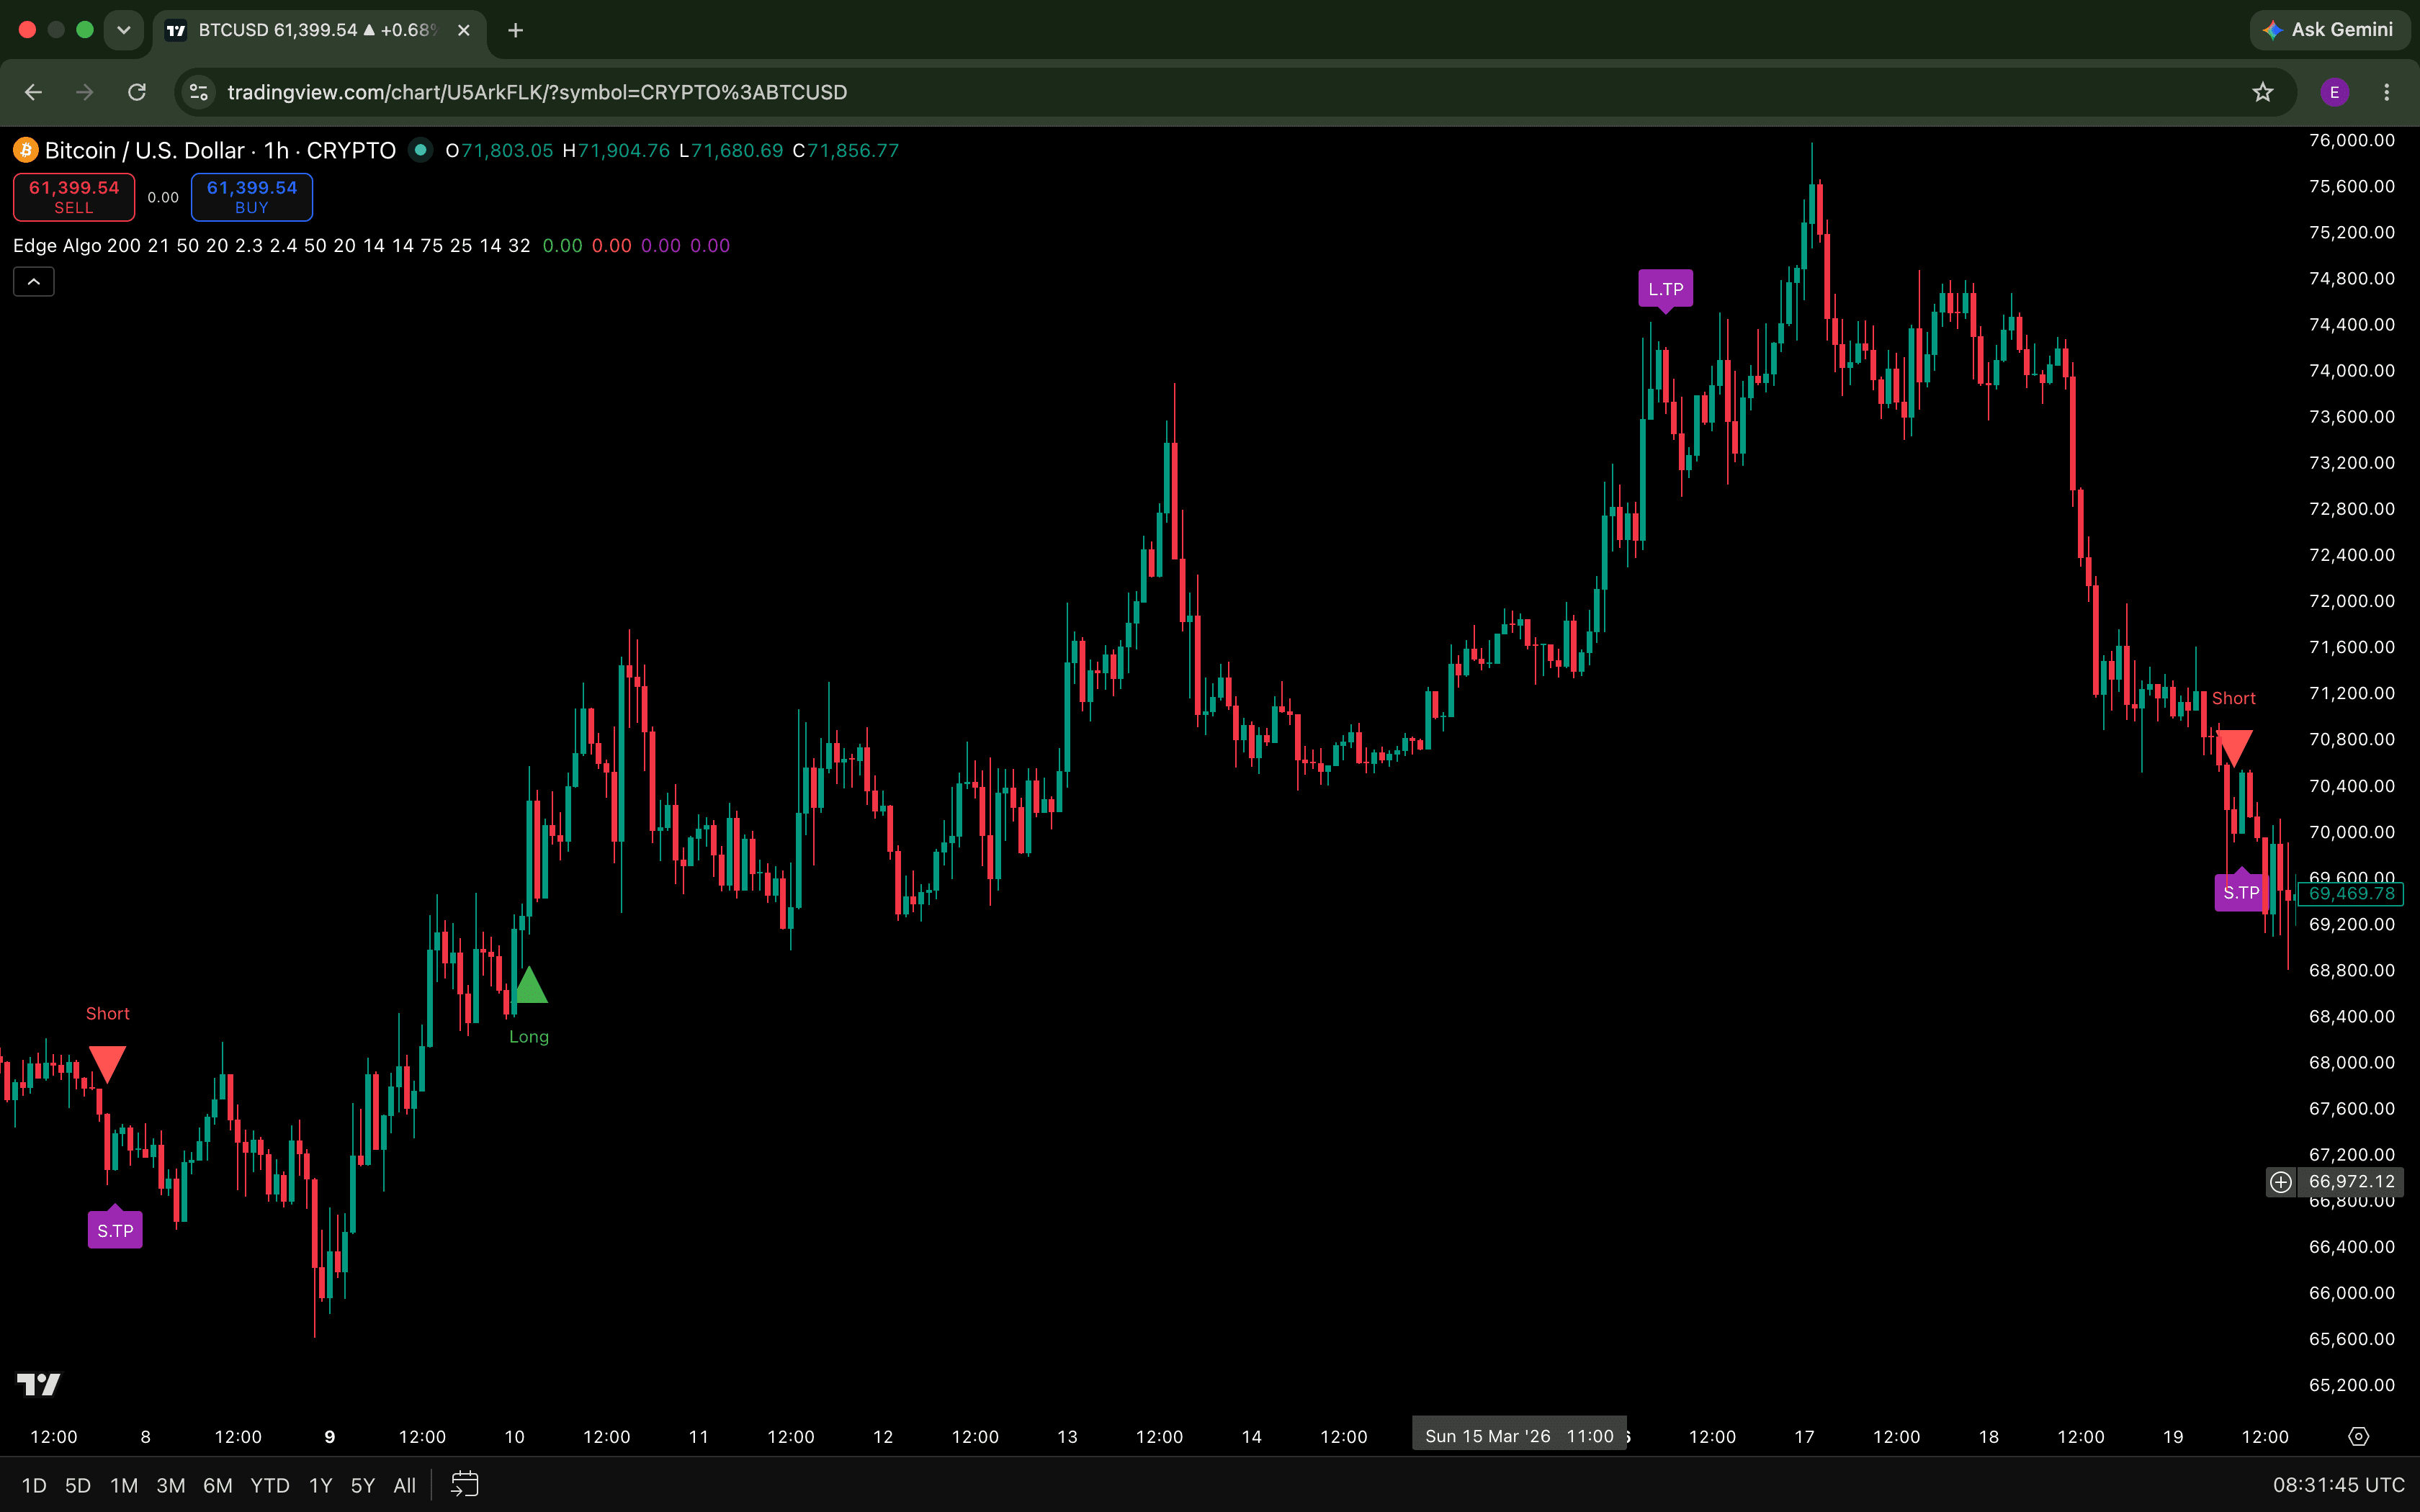
Task: Bookmark this page with the star icon
Action: (x=2263, y=92)
